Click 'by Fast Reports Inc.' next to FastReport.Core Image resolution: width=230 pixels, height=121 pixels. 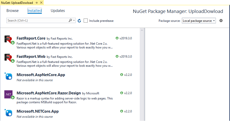click(x=60, y=39)
